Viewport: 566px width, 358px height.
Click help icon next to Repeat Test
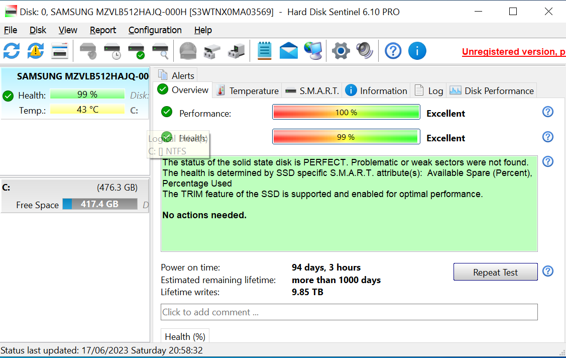(x=547, y=272)
